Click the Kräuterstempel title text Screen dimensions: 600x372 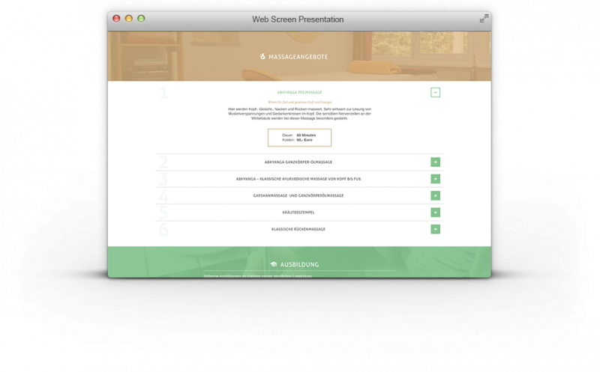298,213
